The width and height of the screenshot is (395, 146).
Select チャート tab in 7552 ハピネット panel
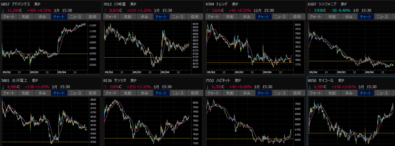tap(264, 93)
